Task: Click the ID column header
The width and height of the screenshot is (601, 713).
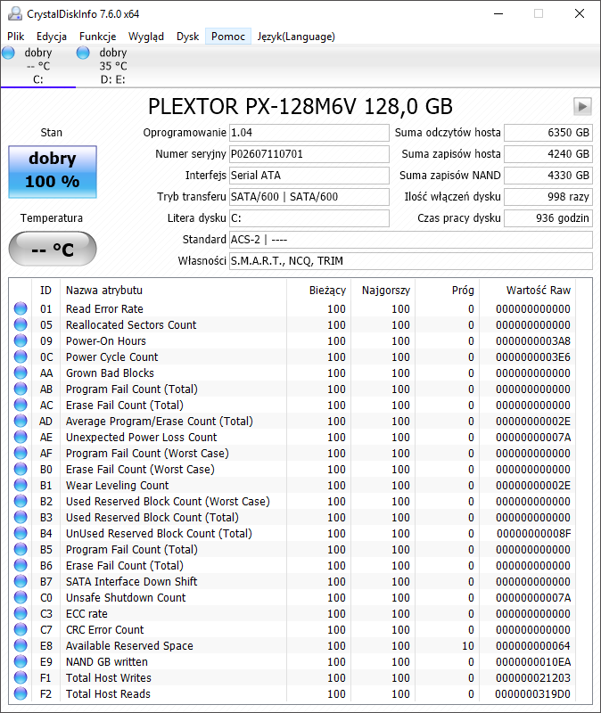Action: (46, 291)
